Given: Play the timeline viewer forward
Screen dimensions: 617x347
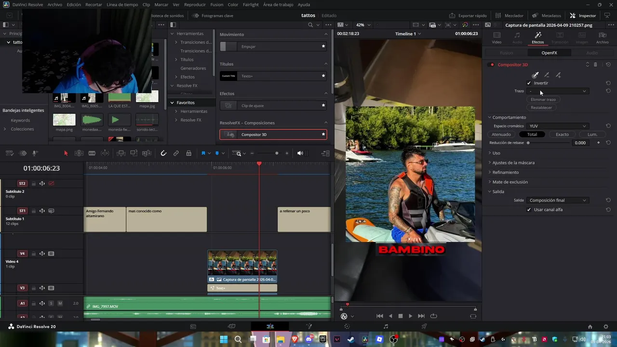Looking at the screenshot, I should coord(411,316).
